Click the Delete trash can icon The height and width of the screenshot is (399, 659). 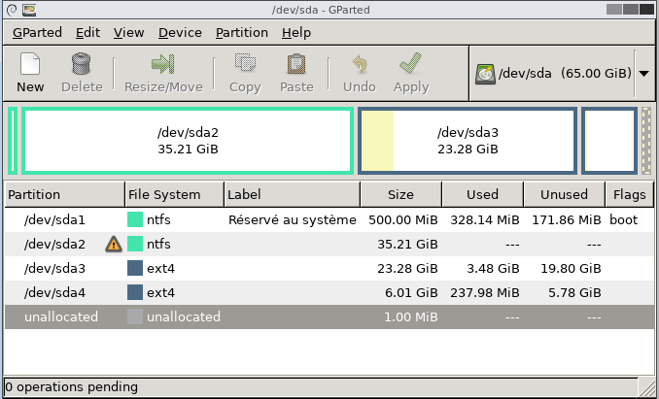(81, 64)
